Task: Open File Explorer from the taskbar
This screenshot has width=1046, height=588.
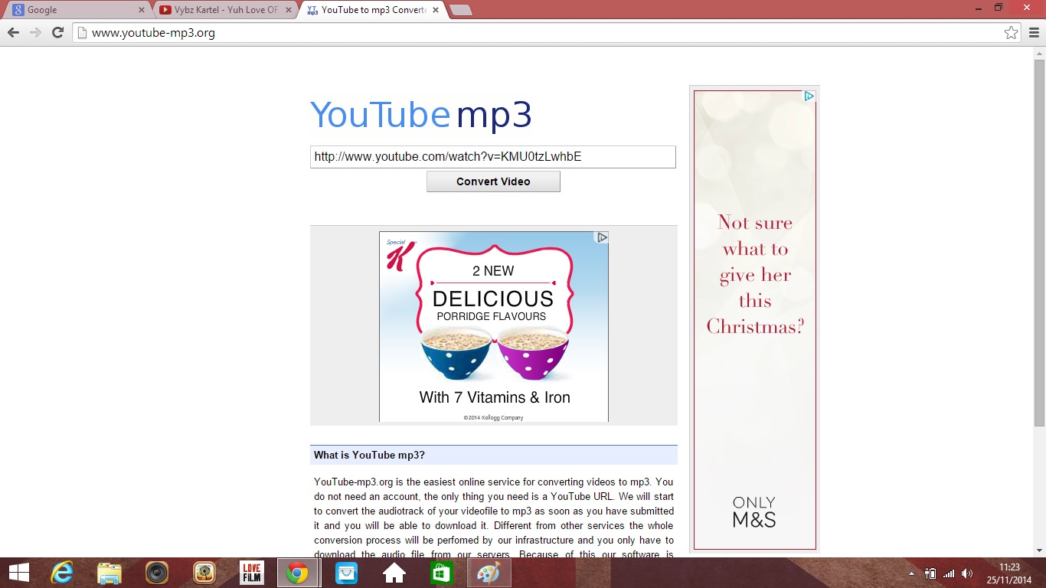Action: [x=110, y=573]
